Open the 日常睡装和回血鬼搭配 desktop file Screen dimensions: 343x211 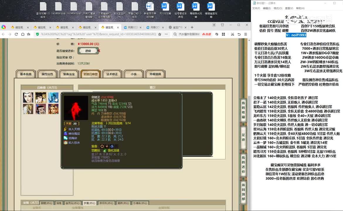(104, 10)
